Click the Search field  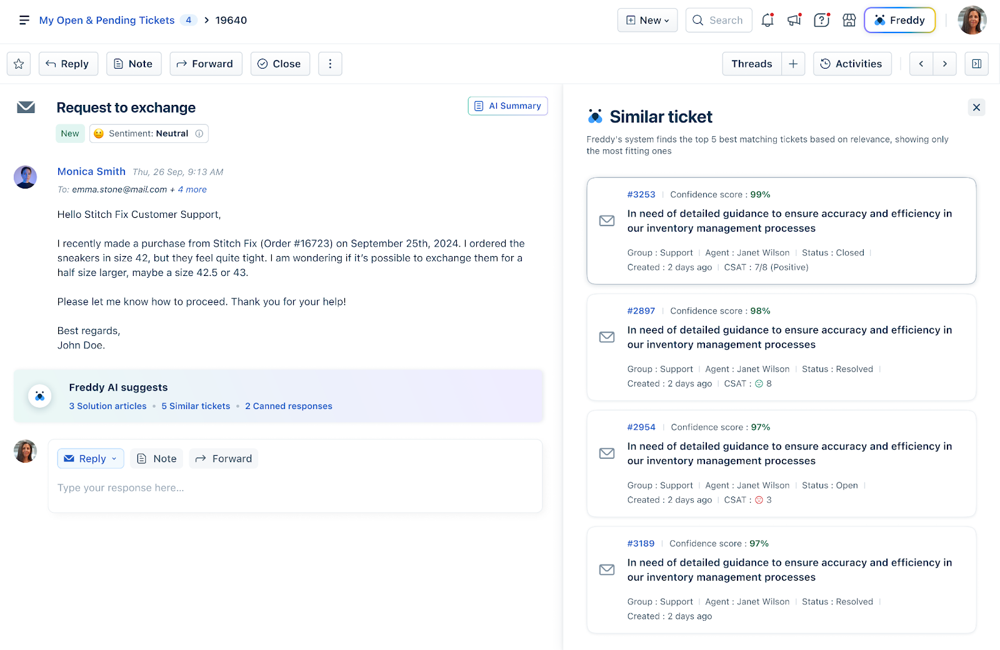click(x=719, y=20)
